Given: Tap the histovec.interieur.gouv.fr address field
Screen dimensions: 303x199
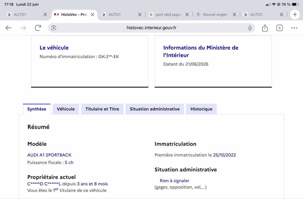Looking at the screenshot, I should (151, 28).
